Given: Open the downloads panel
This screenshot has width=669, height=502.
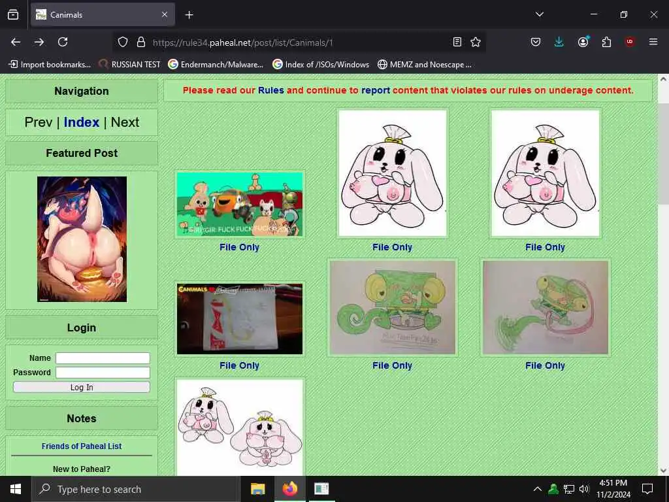Looking at the screenshot, I should 559,42.
